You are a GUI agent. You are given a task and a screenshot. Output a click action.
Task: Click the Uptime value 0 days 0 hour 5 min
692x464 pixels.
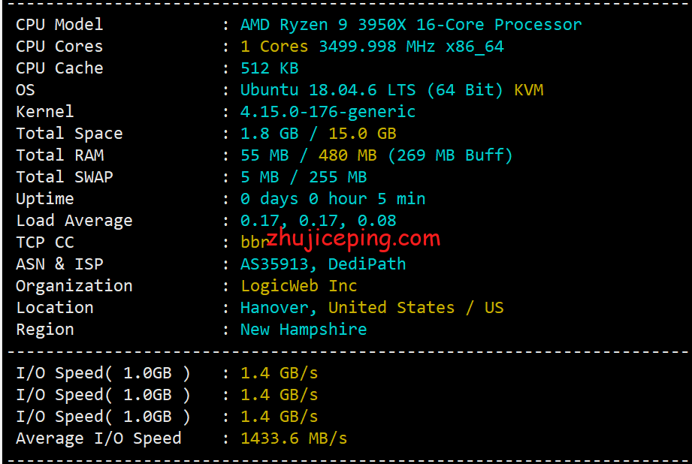click(333, 199)
